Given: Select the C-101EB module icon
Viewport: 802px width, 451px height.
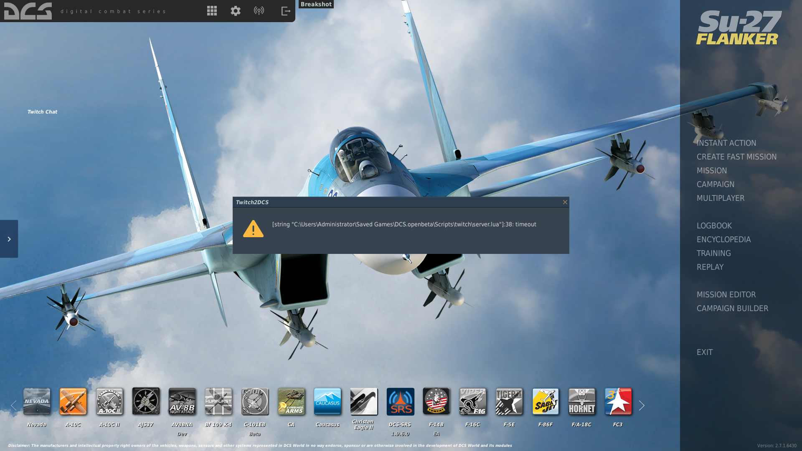Looking at the screenshot, I should 255,401.
